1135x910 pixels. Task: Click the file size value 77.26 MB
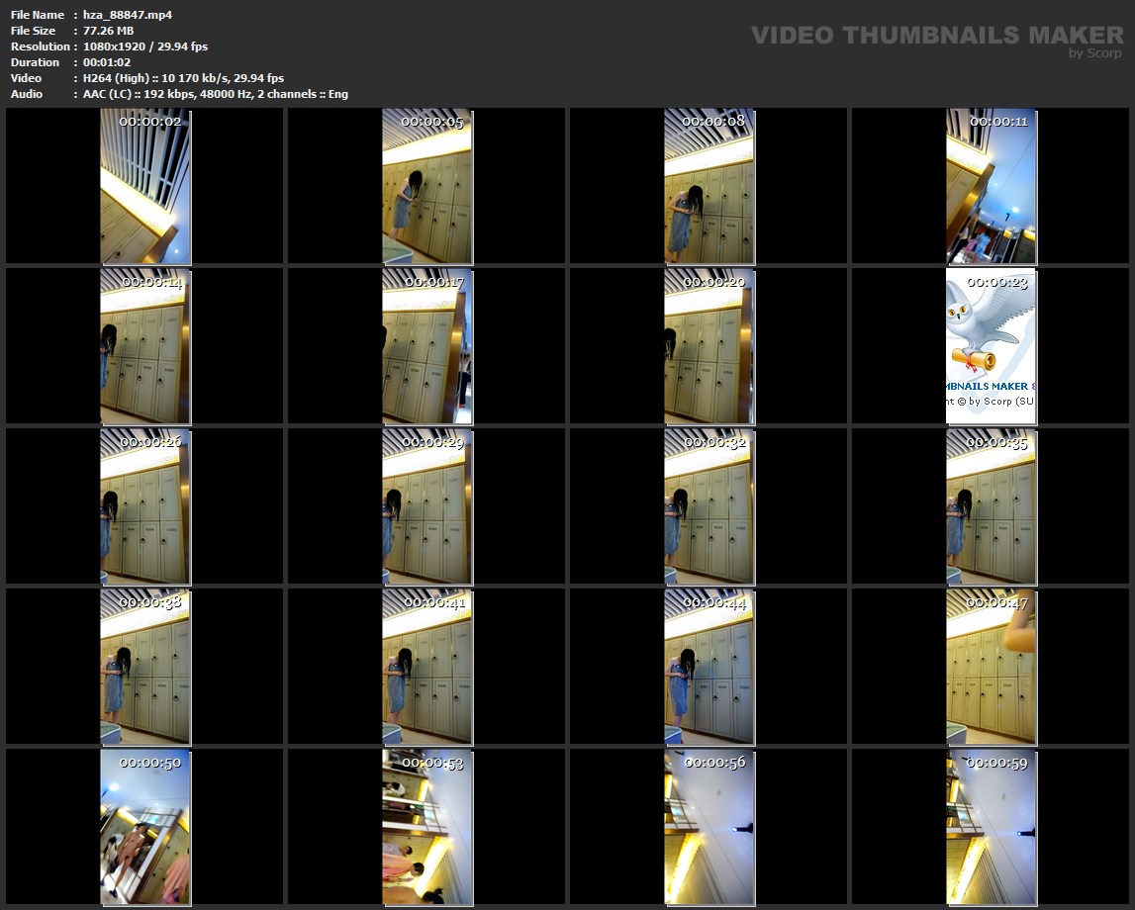(109, 31)
